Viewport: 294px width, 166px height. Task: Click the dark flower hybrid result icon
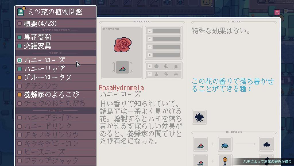point(266,144)
